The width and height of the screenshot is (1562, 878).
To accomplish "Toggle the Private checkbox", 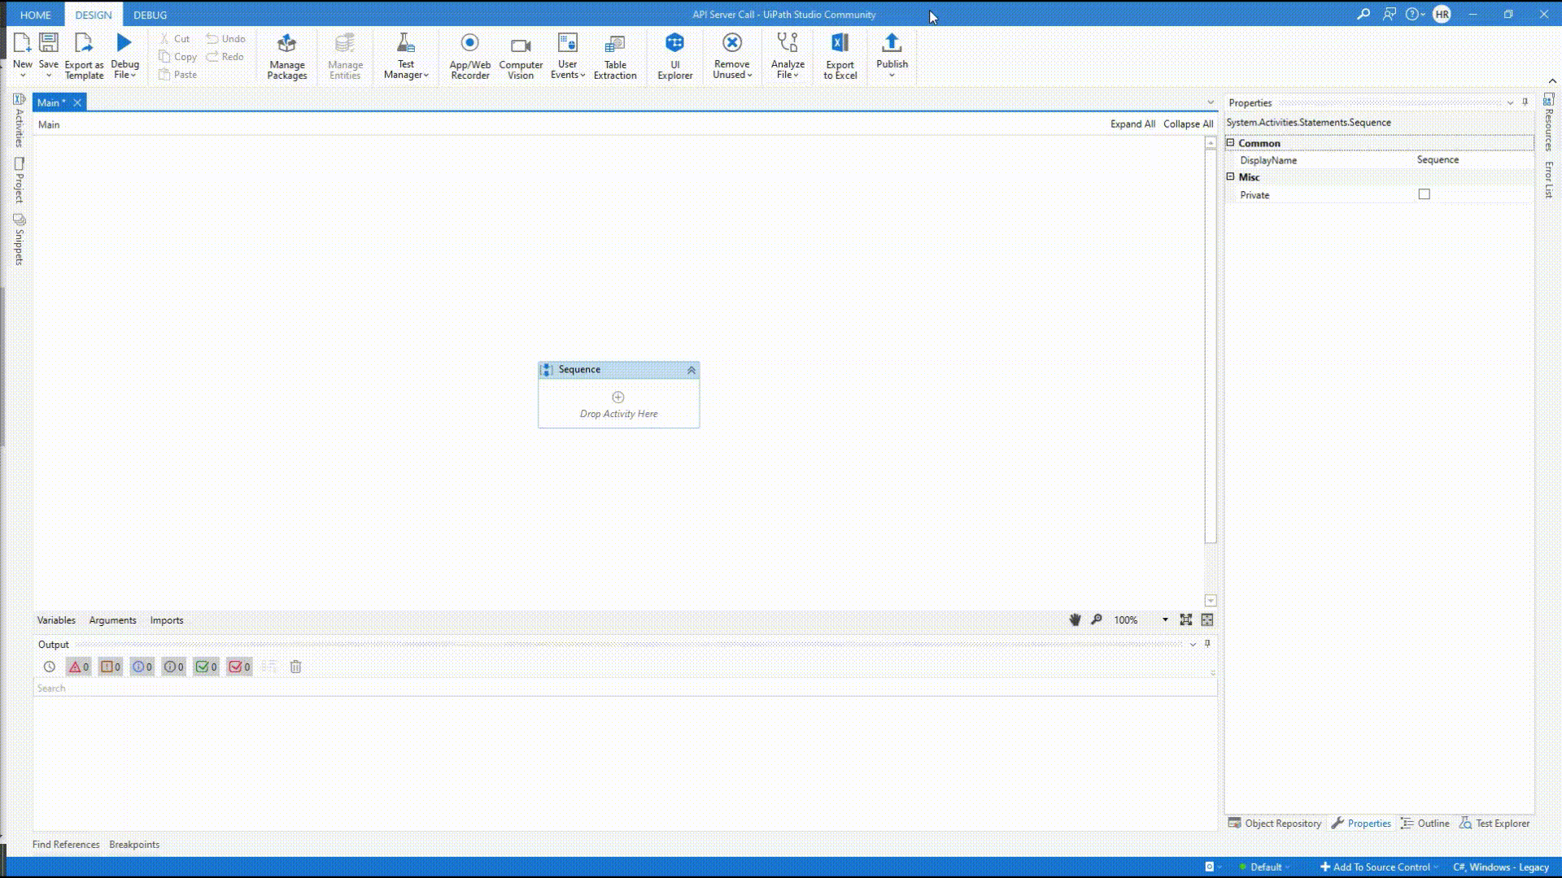I will (x=1424, y=194).
